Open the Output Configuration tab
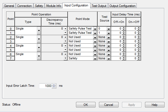Screen dimensions: 168x112 (x=123, y=6)
